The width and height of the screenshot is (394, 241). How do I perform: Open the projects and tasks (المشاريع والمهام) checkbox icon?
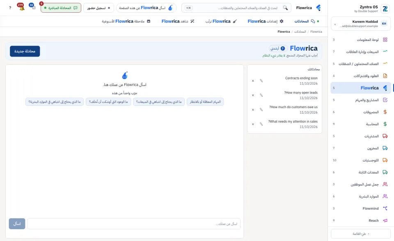[x=385, y=100]
